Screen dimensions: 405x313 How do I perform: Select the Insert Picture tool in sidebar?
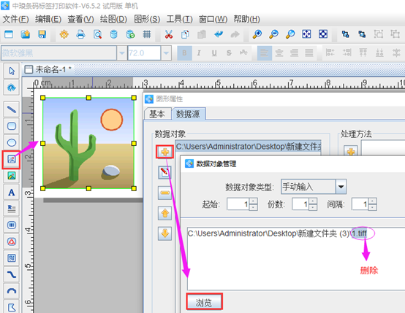pyautogui.click(x=12, y=160)
